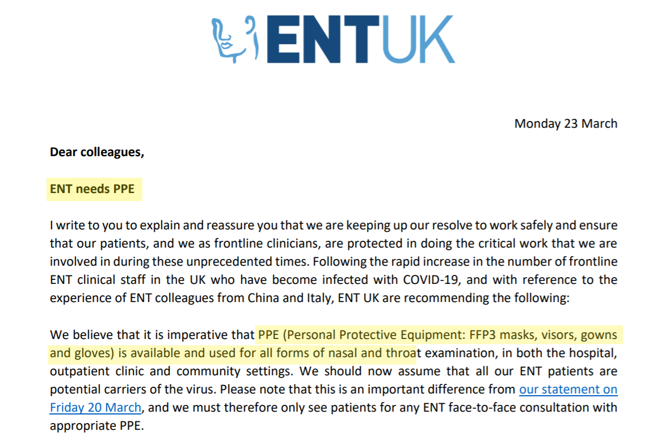Click the word 'COVID-19' in first paragraph
Screen dimensions: 671x448
(x=431, y=280)
